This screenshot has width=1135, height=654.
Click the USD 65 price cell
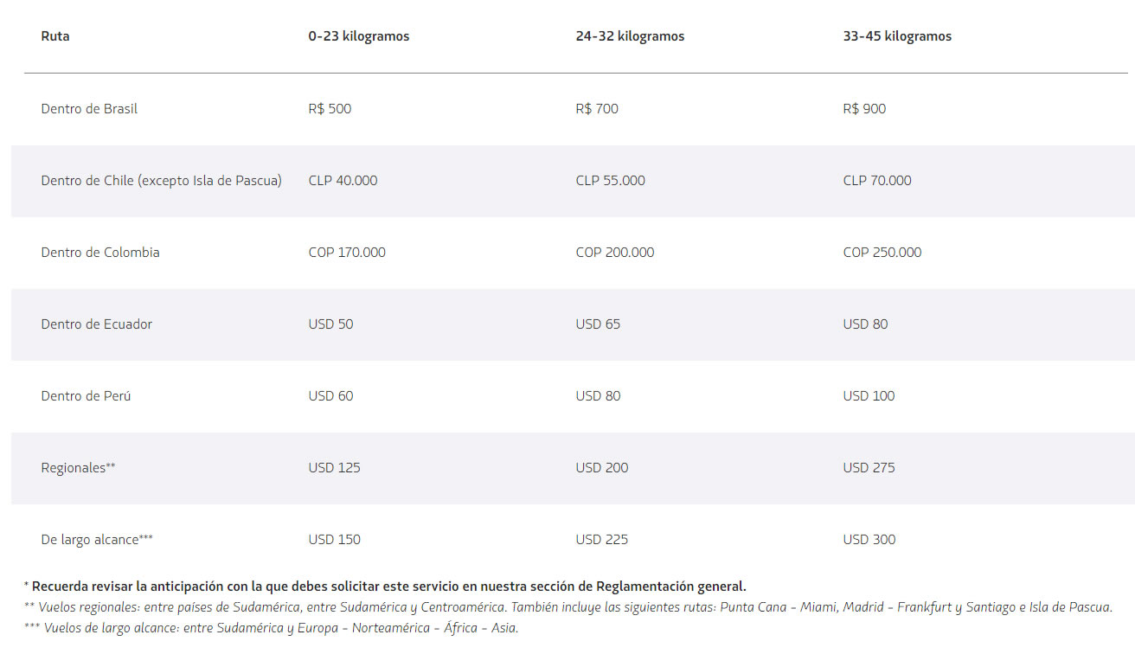pos(598,324)
